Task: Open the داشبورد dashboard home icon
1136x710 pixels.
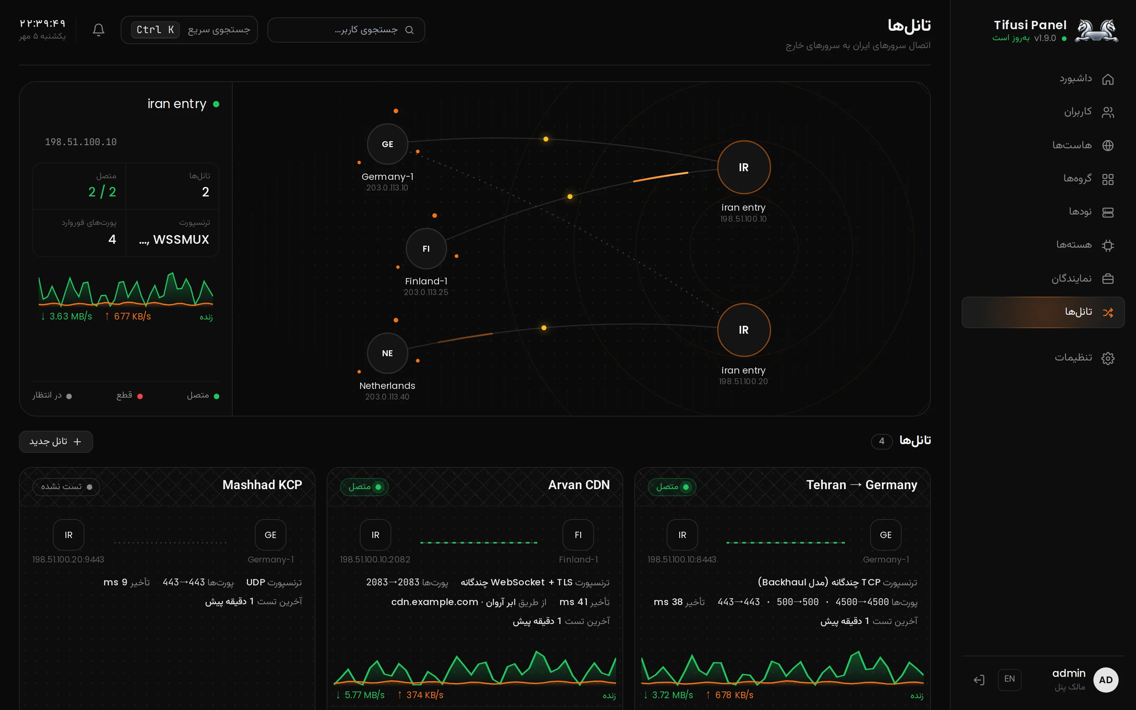Action: pyautogui.click(x=1108, y=79)
